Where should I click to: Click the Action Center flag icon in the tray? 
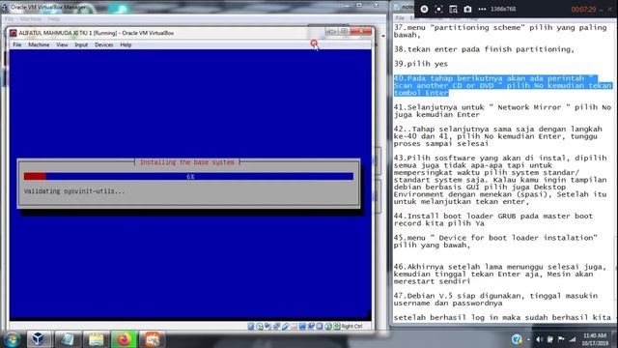(x=561, y=339)
